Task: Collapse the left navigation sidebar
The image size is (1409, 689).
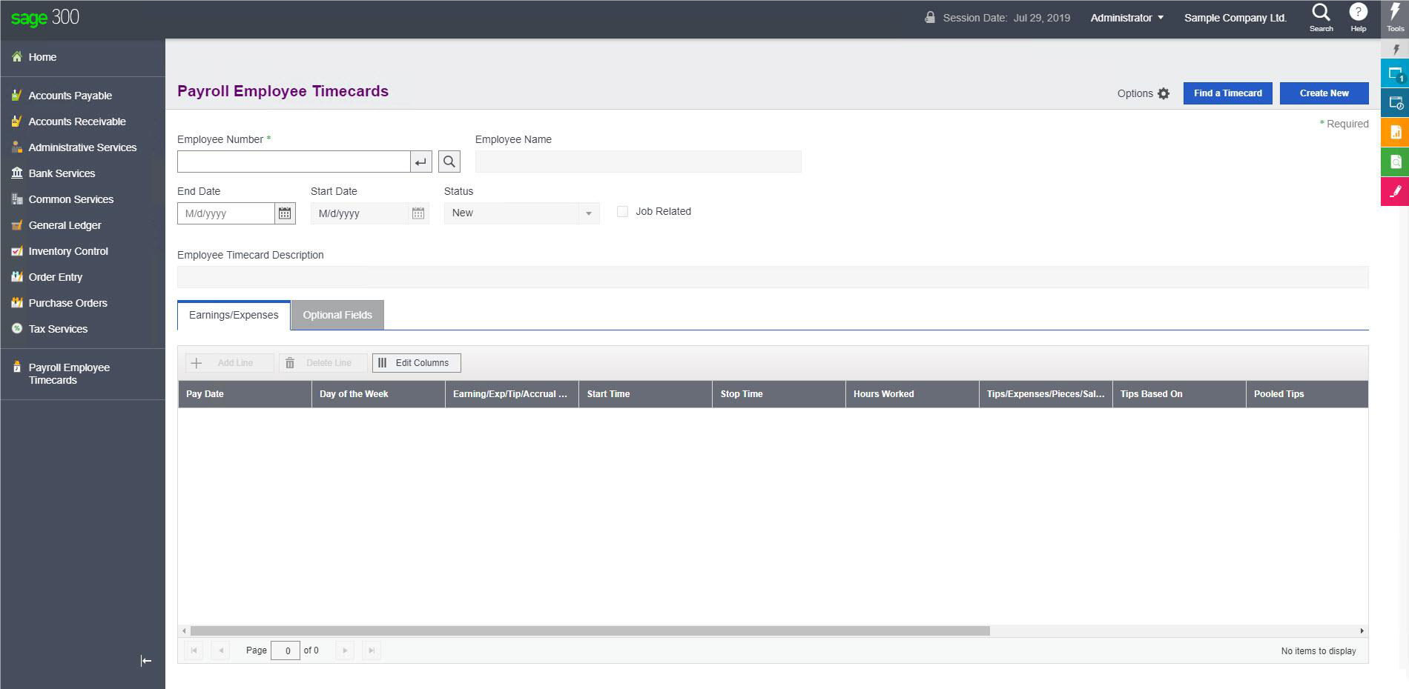Action: pos(146,661)
